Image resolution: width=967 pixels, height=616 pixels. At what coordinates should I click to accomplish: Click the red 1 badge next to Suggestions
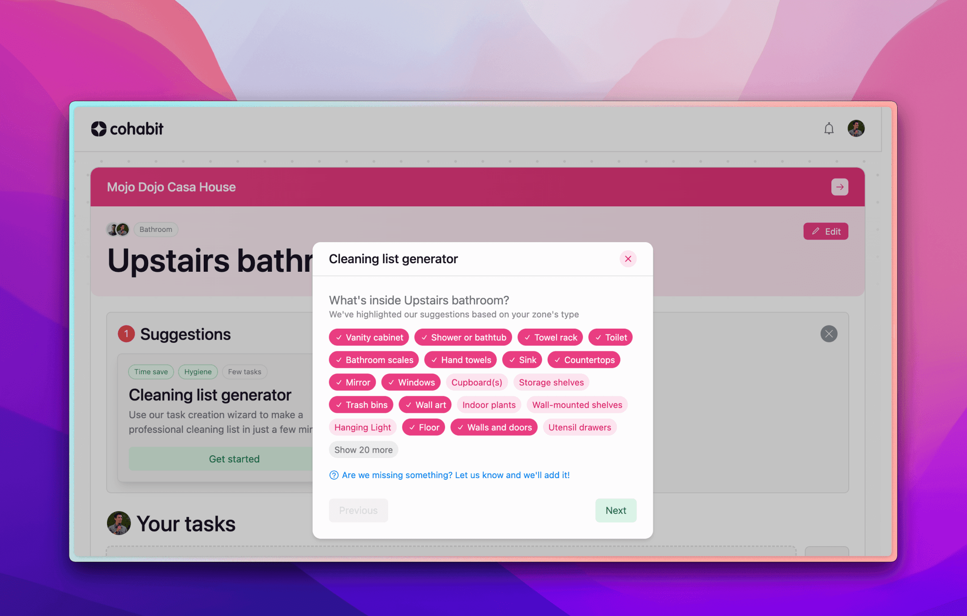point(126,334)
